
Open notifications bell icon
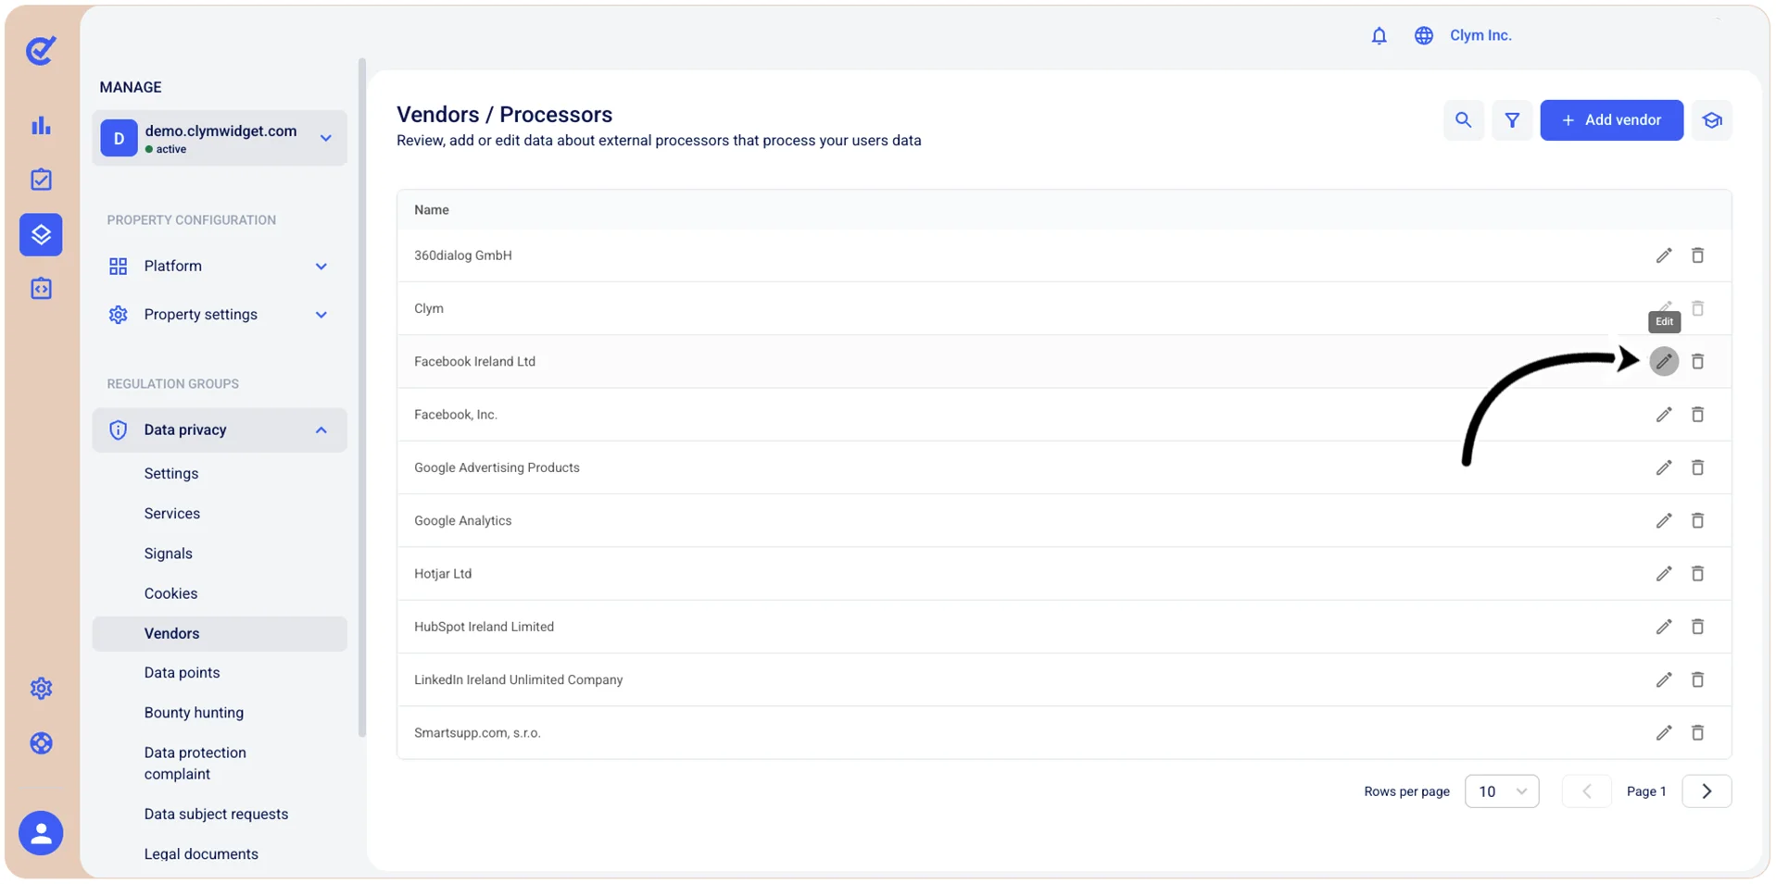(1379, 35)
